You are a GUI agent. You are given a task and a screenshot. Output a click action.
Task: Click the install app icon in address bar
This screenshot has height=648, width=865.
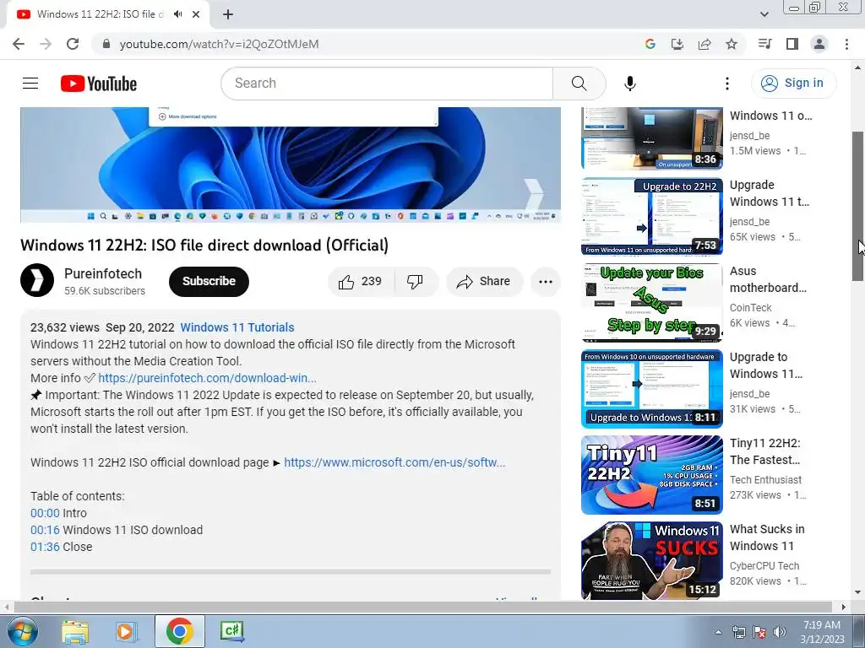677,44
